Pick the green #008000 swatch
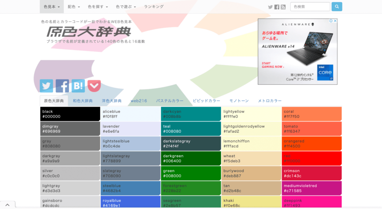This screenshot has width=382, height=209. pyautogui.click(x=191, y=173)
